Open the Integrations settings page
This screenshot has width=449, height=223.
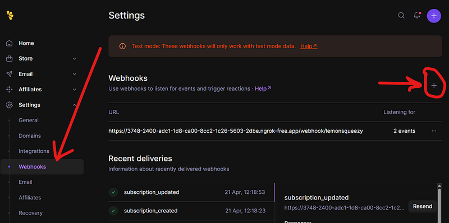[34, 151]
